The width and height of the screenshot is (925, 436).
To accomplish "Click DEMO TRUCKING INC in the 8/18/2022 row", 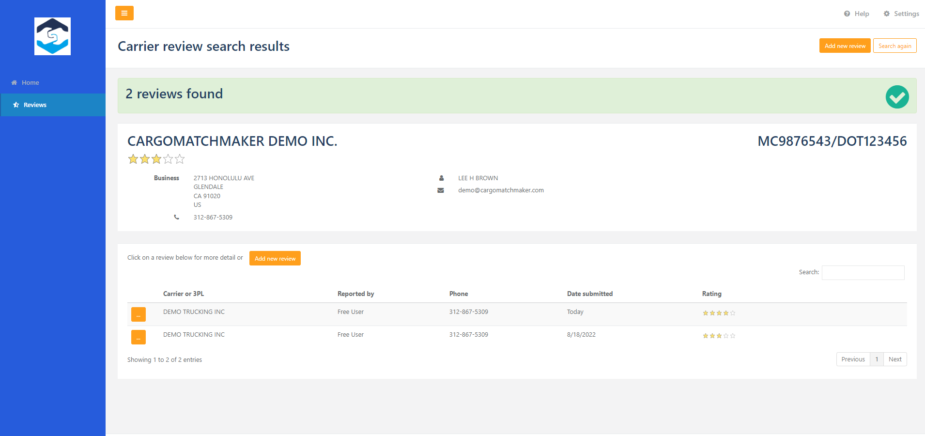I will tap(194, 335).
